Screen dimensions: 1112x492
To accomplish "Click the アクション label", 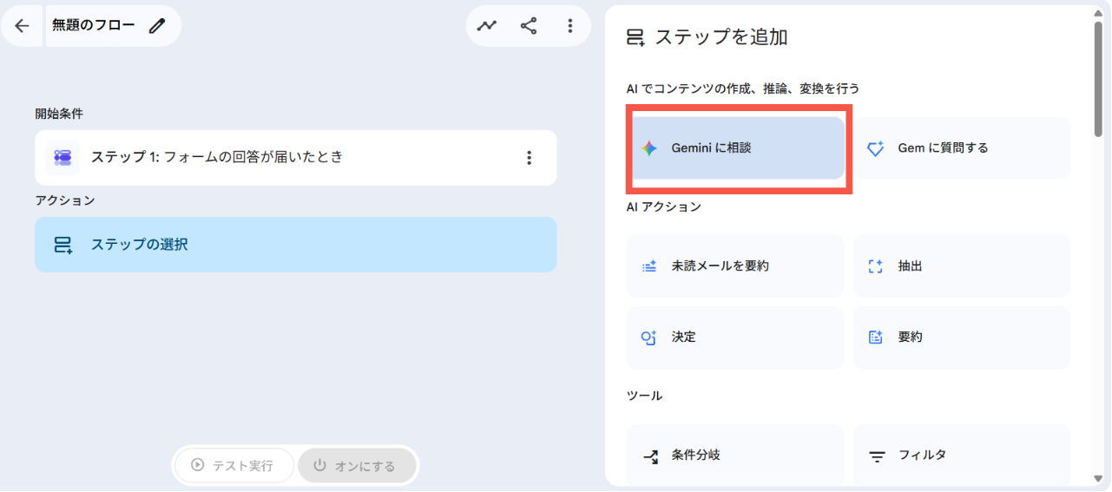I will click(65, 200).
